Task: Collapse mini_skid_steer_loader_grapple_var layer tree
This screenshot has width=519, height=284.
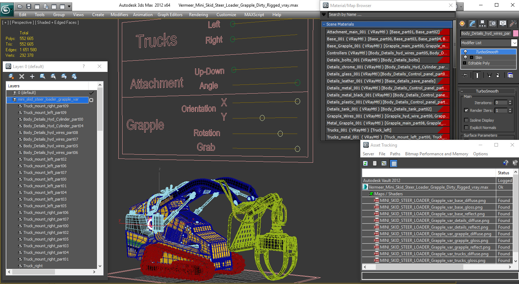Action: click(x=9, y=100)
